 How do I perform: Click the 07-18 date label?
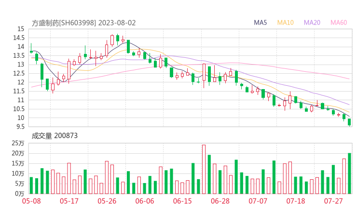coord(296,201)
